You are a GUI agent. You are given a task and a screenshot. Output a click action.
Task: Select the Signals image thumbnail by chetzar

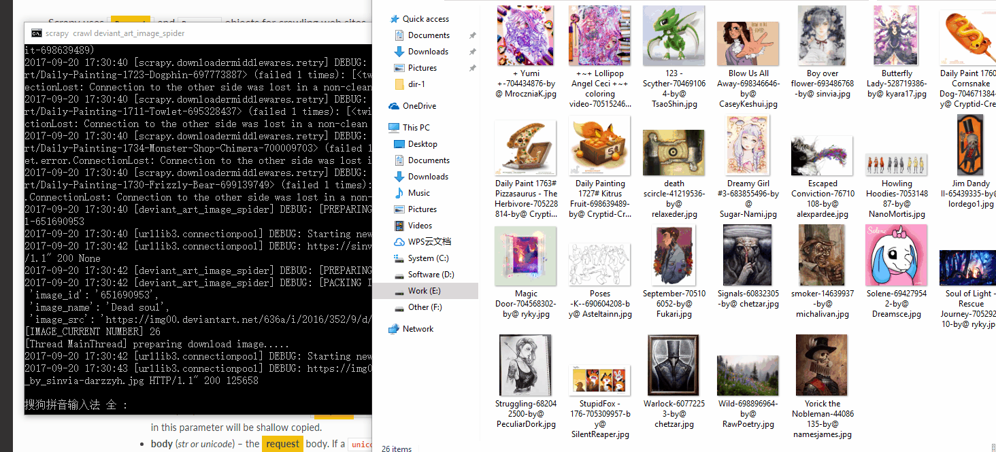click(x=748, y=256)
